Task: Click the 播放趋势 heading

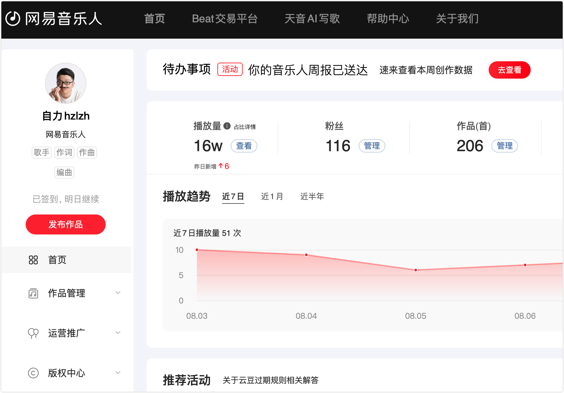Action: click(x=187, y=196)
